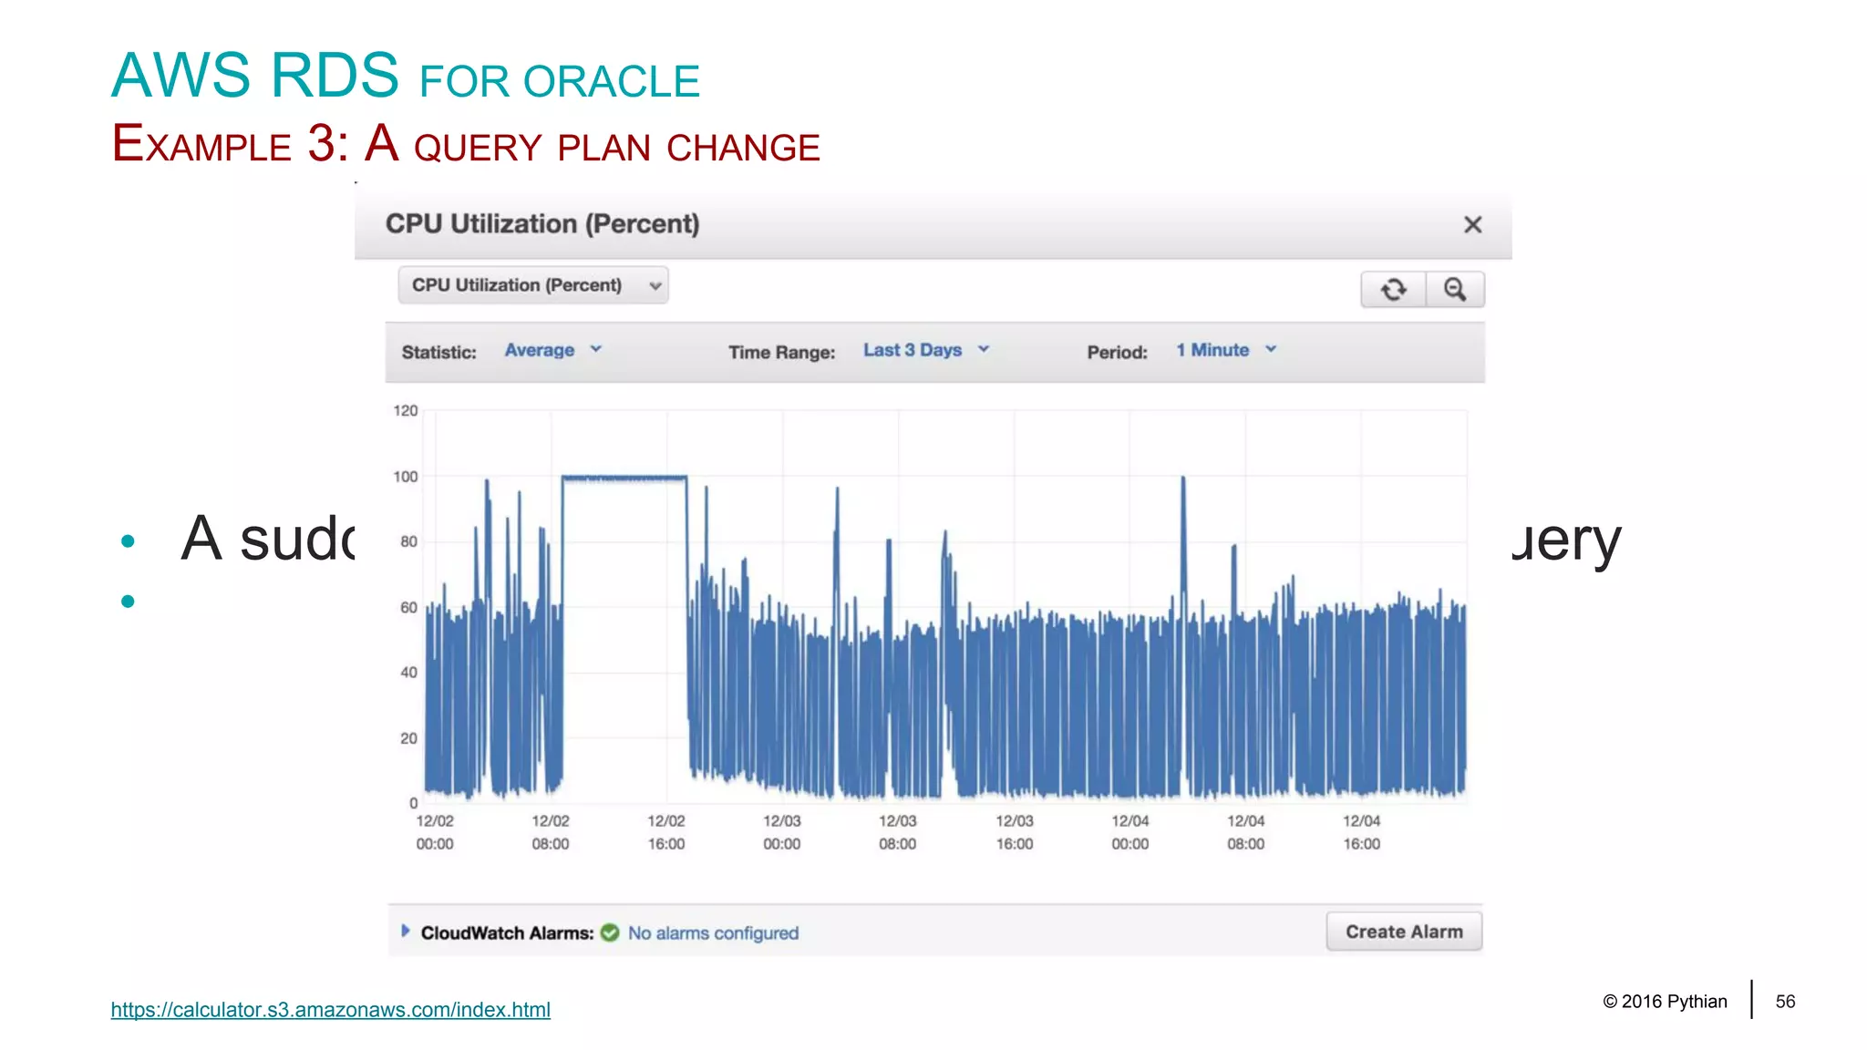Screen dimensions: 1867x1050
Task: Click the Statistic: label
Action: (x=439, y=353)
